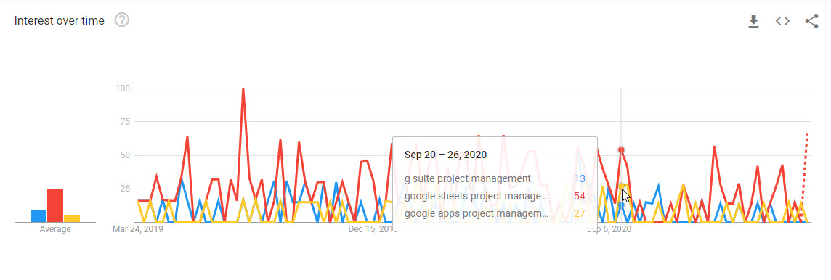Click the yellow data point on hover line
Image resolution: width=831 pixels, height=280 pixels.
point(621,185)
